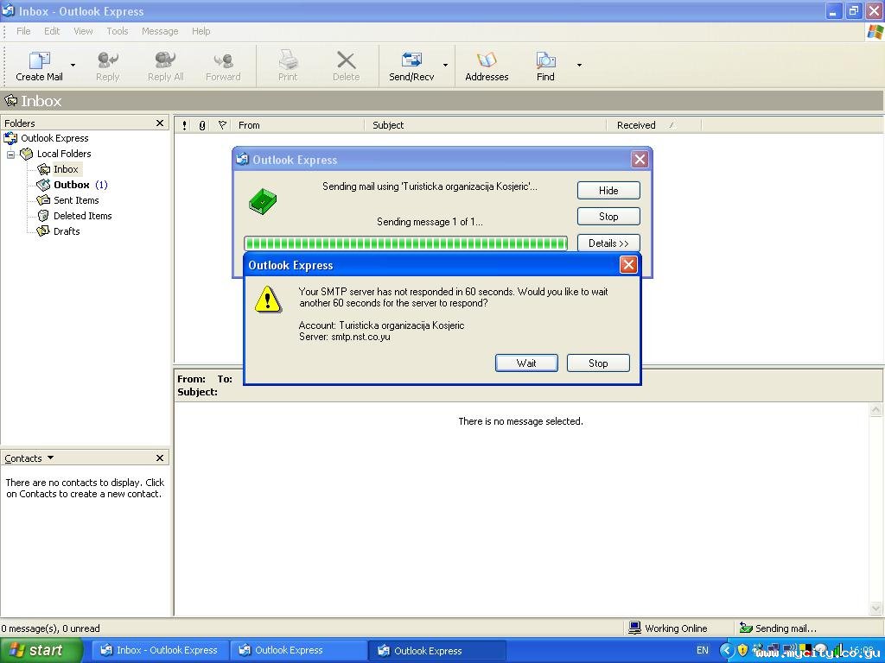Click the green outbox tray icon
The image size is (885, 663).
(x=263, y=201)
